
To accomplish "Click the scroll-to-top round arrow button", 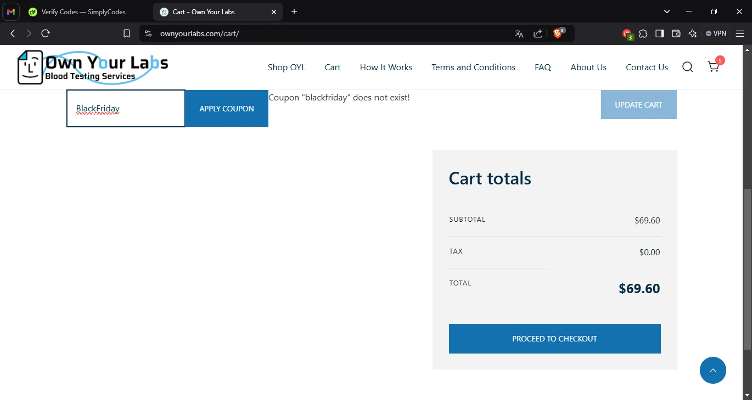I will (713, 370).
